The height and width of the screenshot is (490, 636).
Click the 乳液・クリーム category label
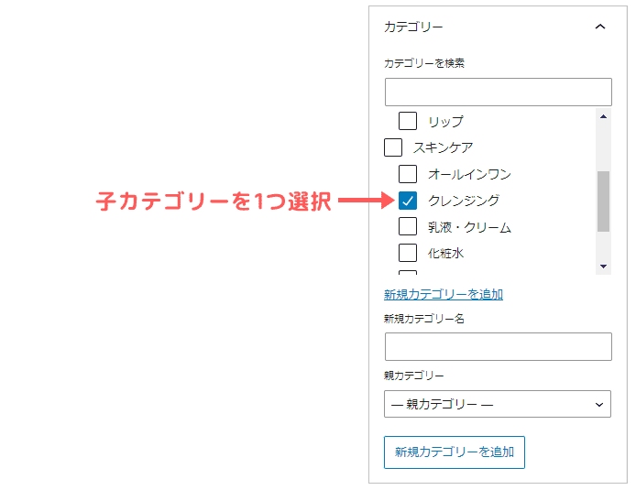coord(469,227)
